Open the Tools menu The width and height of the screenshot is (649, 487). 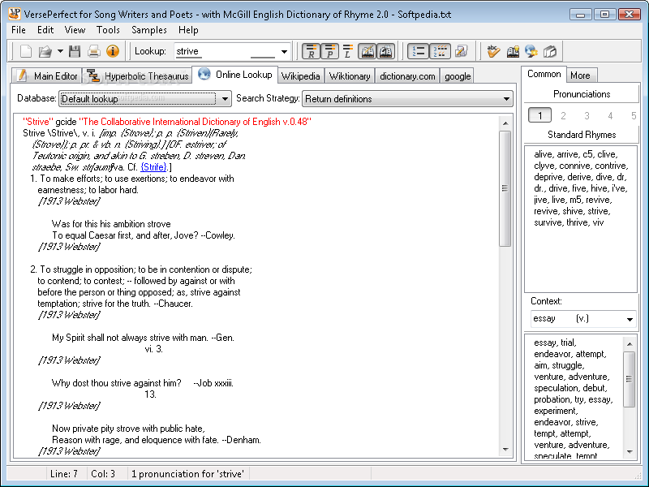(108, 30)
